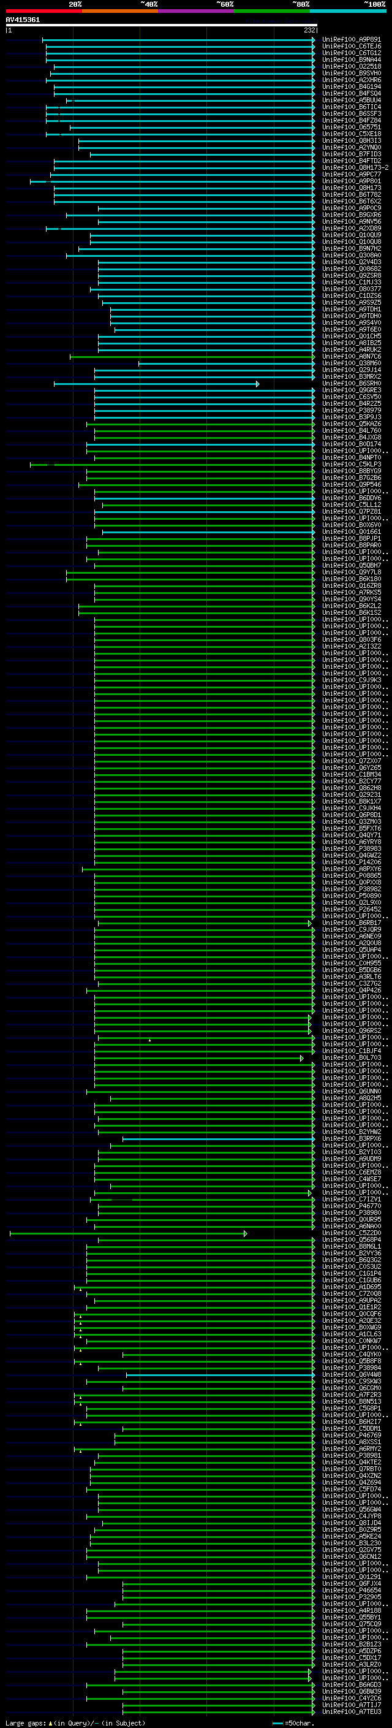This screenshot has height=1728, width=392.
Task: Select hit label UniRef100_A6NA00
Action: pos(351,1226)
